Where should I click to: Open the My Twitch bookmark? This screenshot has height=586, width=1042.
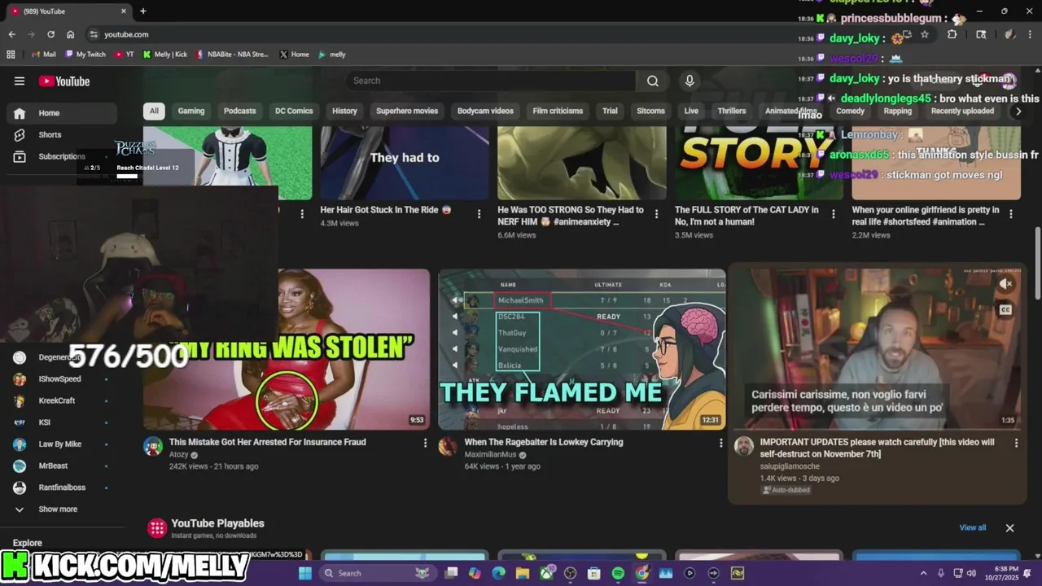85,55
